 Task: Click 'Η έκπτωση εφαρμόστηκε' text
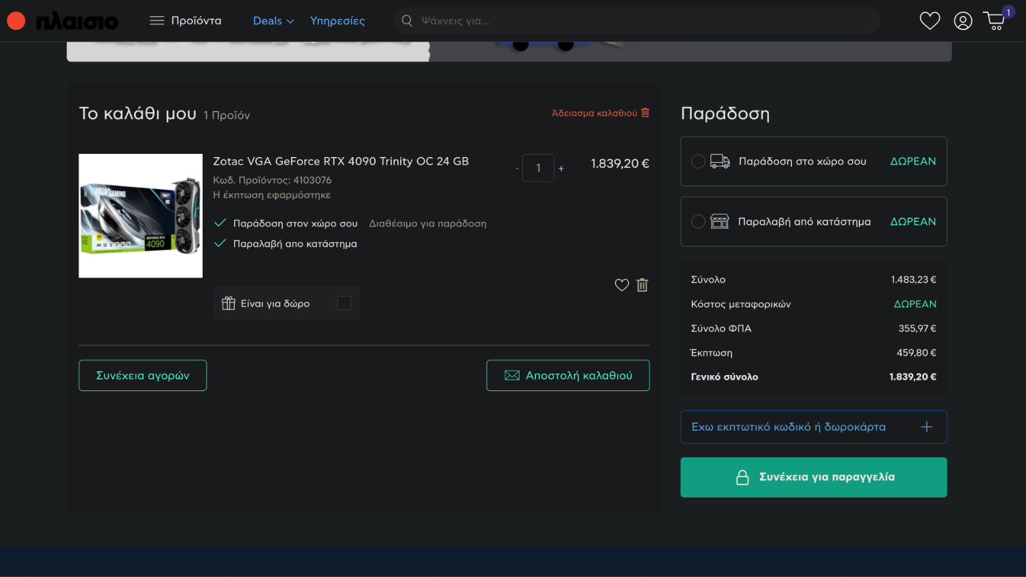272,195
